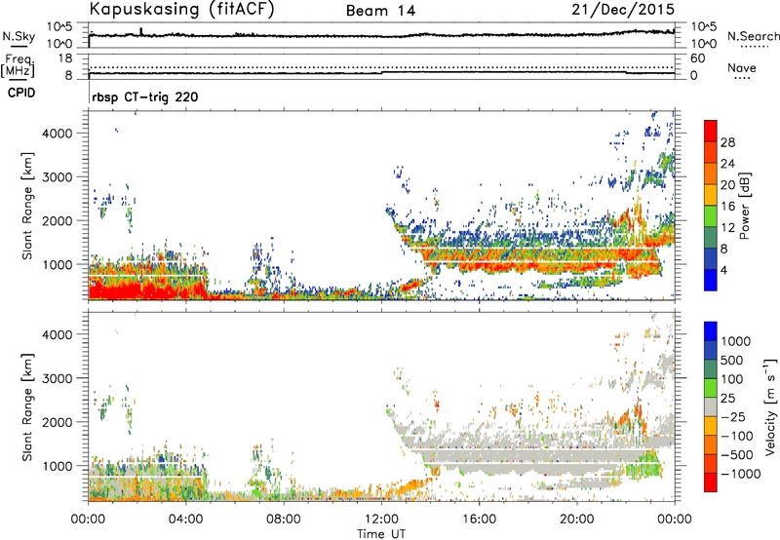Click the 4 tick on the power colorbar

[x=723, y=270]
